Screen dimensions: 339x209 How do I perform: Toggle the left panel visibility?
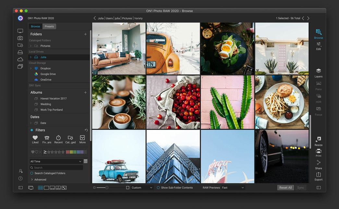pos(20,188)
